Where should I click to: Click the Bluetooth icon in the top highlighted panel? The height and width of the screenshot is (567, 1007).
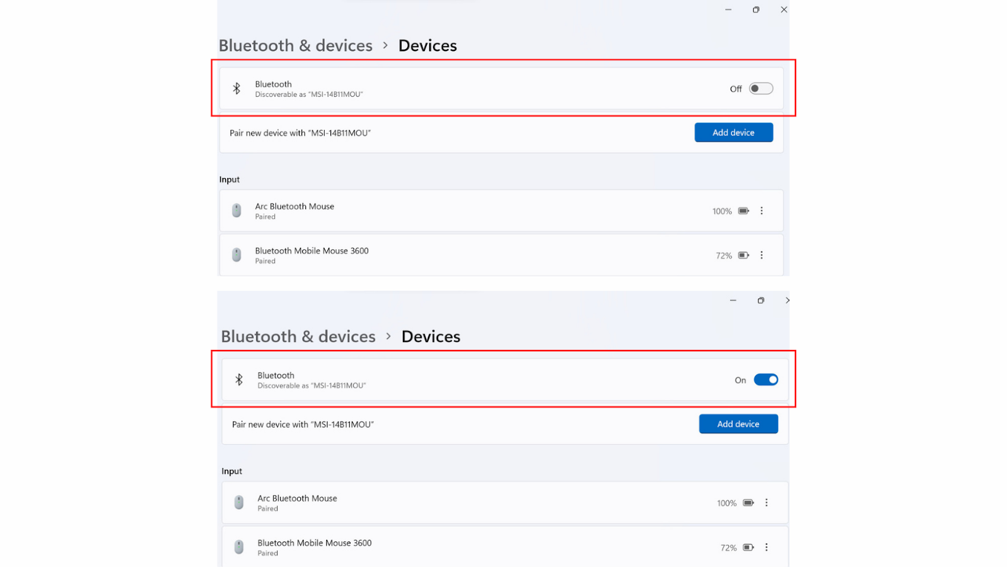click(237, 88)
